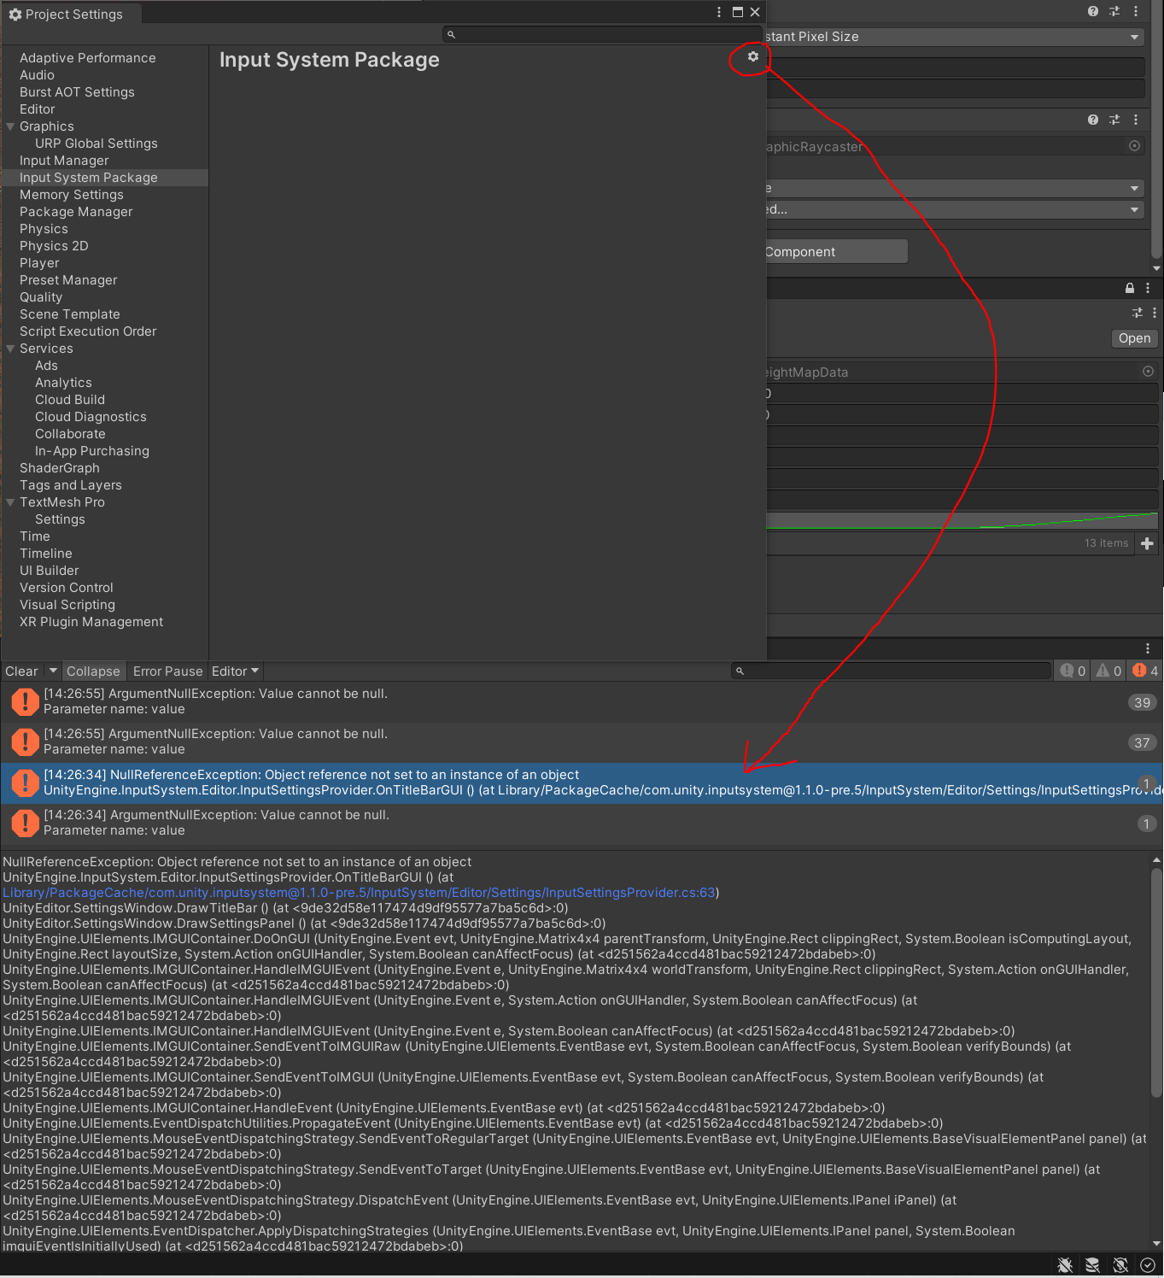Select Physics 2D in the settings list

(54, 246)
